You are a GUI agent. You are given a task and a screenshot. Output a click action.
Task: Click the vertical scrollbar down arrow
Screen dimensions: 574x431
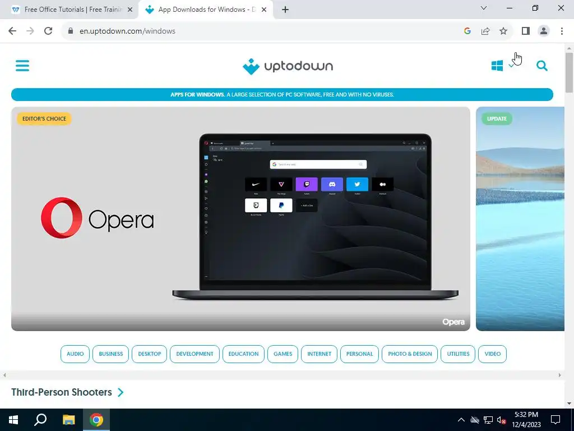[x=569, y=404]
